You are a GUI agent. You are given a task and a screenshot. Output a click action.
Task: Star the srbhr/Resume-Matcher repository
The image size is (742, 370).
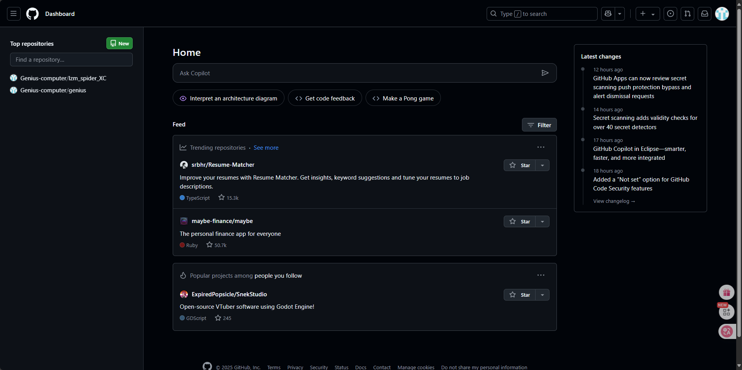pos(520,165)
